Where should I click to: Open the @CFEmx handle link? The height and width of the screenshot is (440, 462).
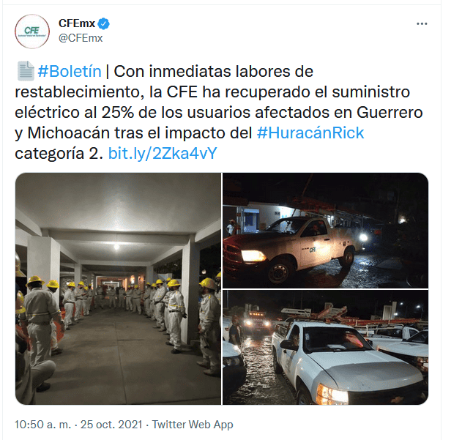81,38
